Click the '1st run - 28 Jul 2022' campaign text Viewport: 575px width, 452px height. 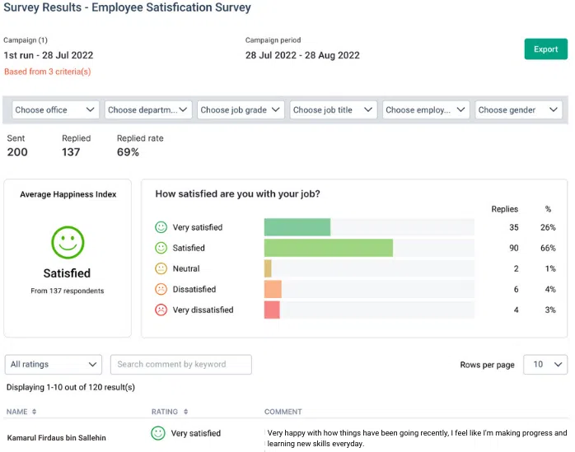49,55
